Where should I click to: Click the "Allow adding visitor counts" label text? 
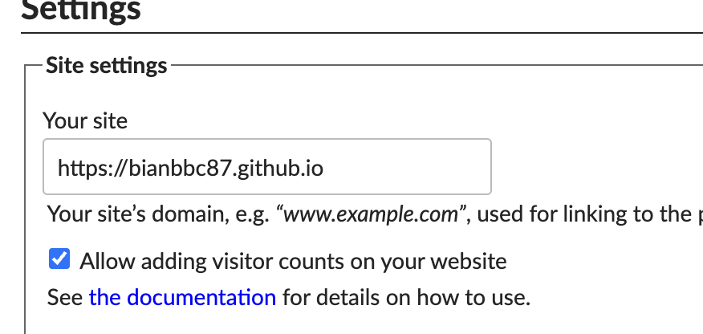pos(293,261)
